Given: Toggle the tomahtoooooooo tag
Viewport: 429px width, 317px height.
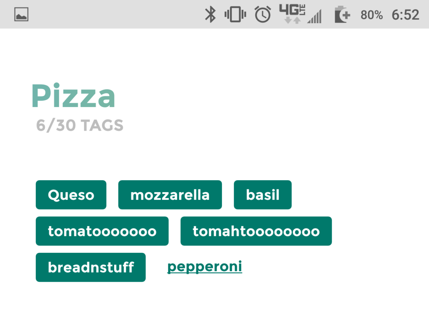Looking at the screenshot, I should (256, 231).
